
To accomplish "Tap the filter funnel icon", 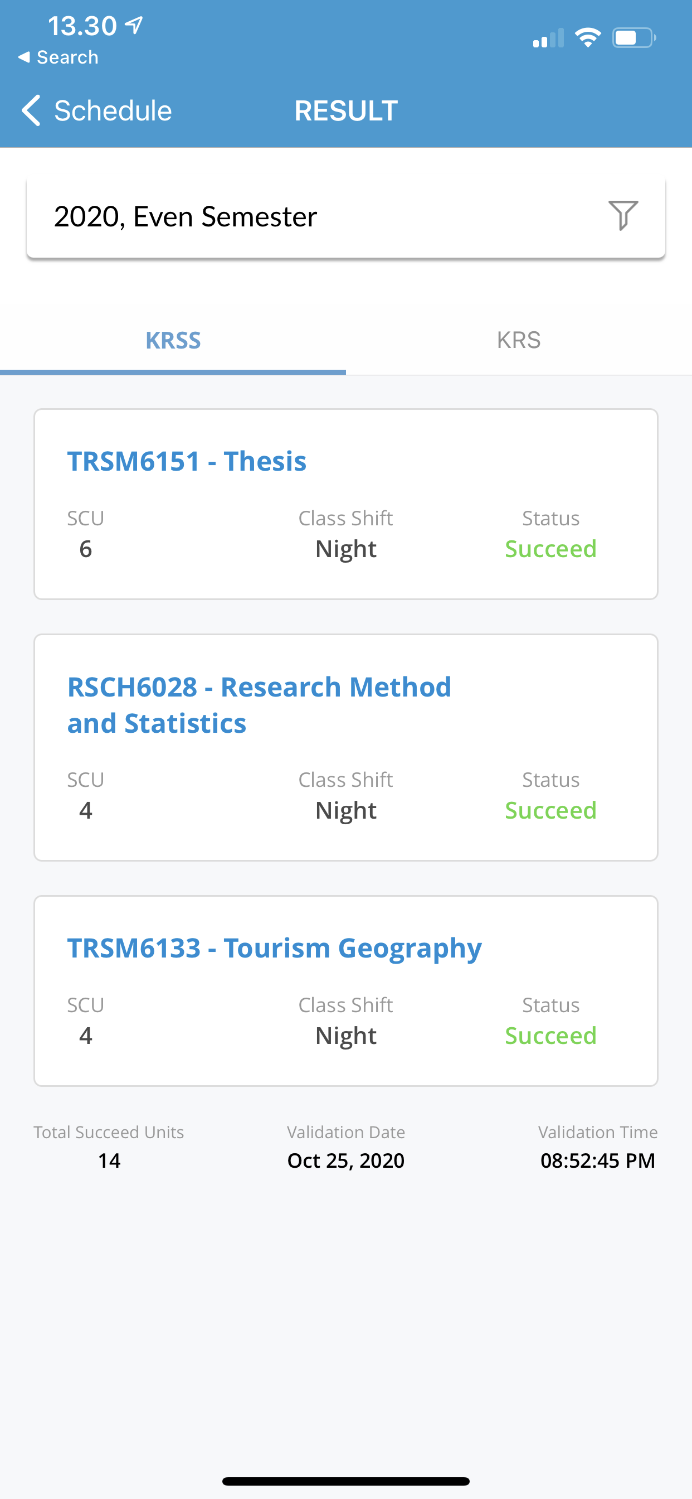I will [x=623, y=215].
